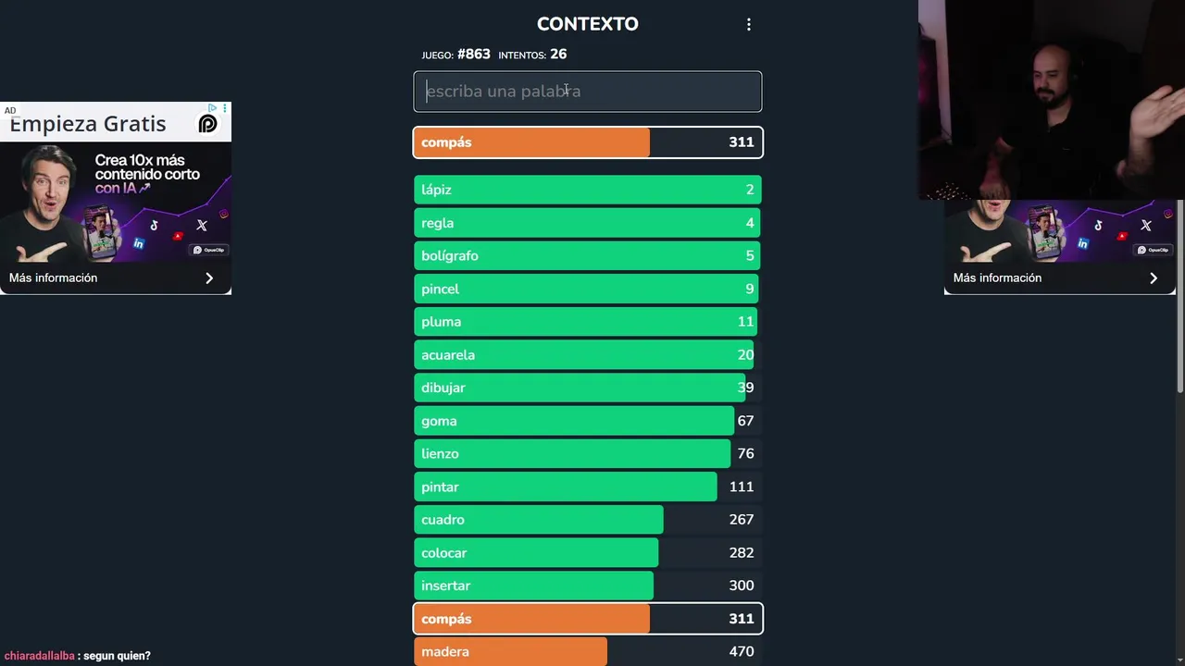Screen dimensions: 1185x666
Task: Click the chiaradallalba chat username
Action: [x=39, y=656]
